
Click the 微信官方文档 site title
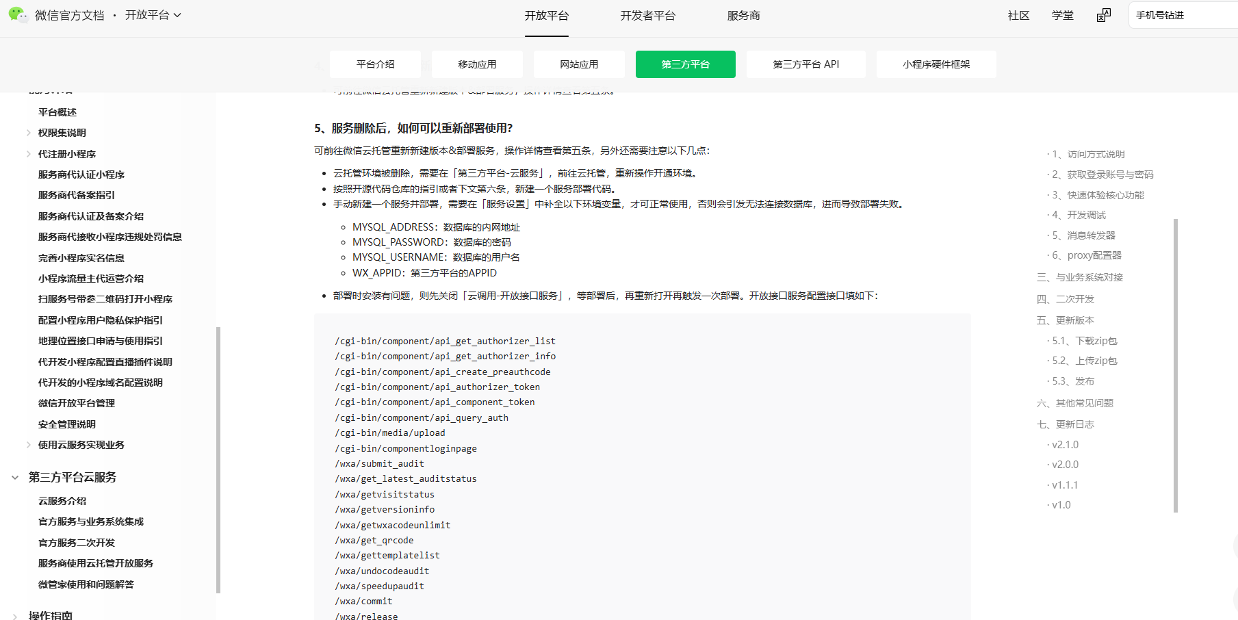[70, 15]
